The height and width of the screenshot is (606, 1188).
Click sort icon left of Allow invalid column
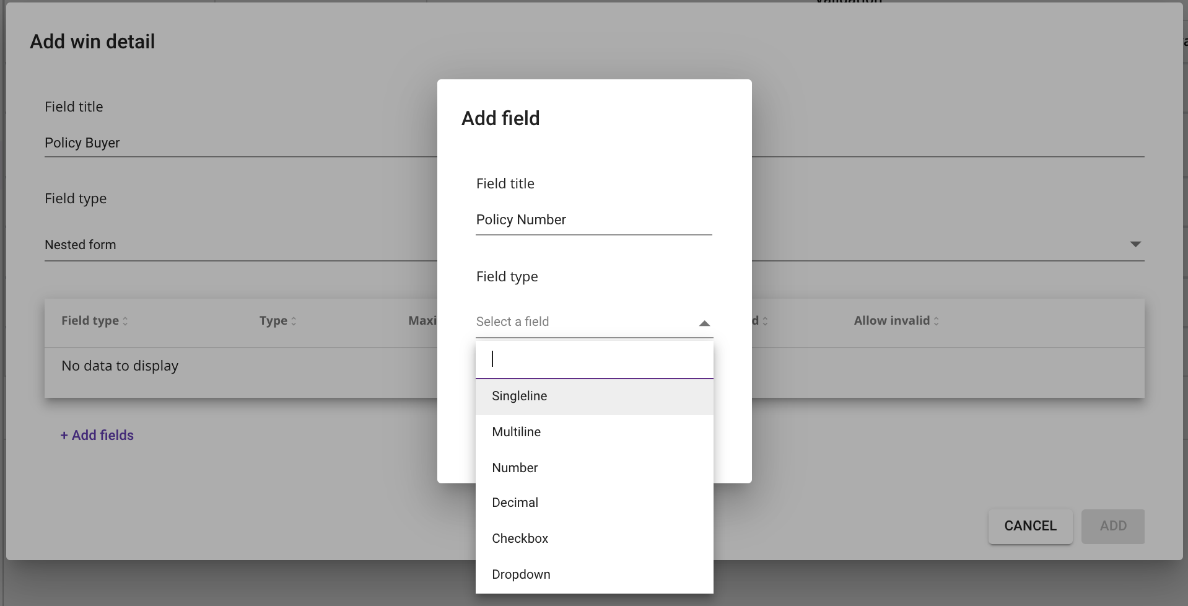pyautogui.click(x=765, y=321)
